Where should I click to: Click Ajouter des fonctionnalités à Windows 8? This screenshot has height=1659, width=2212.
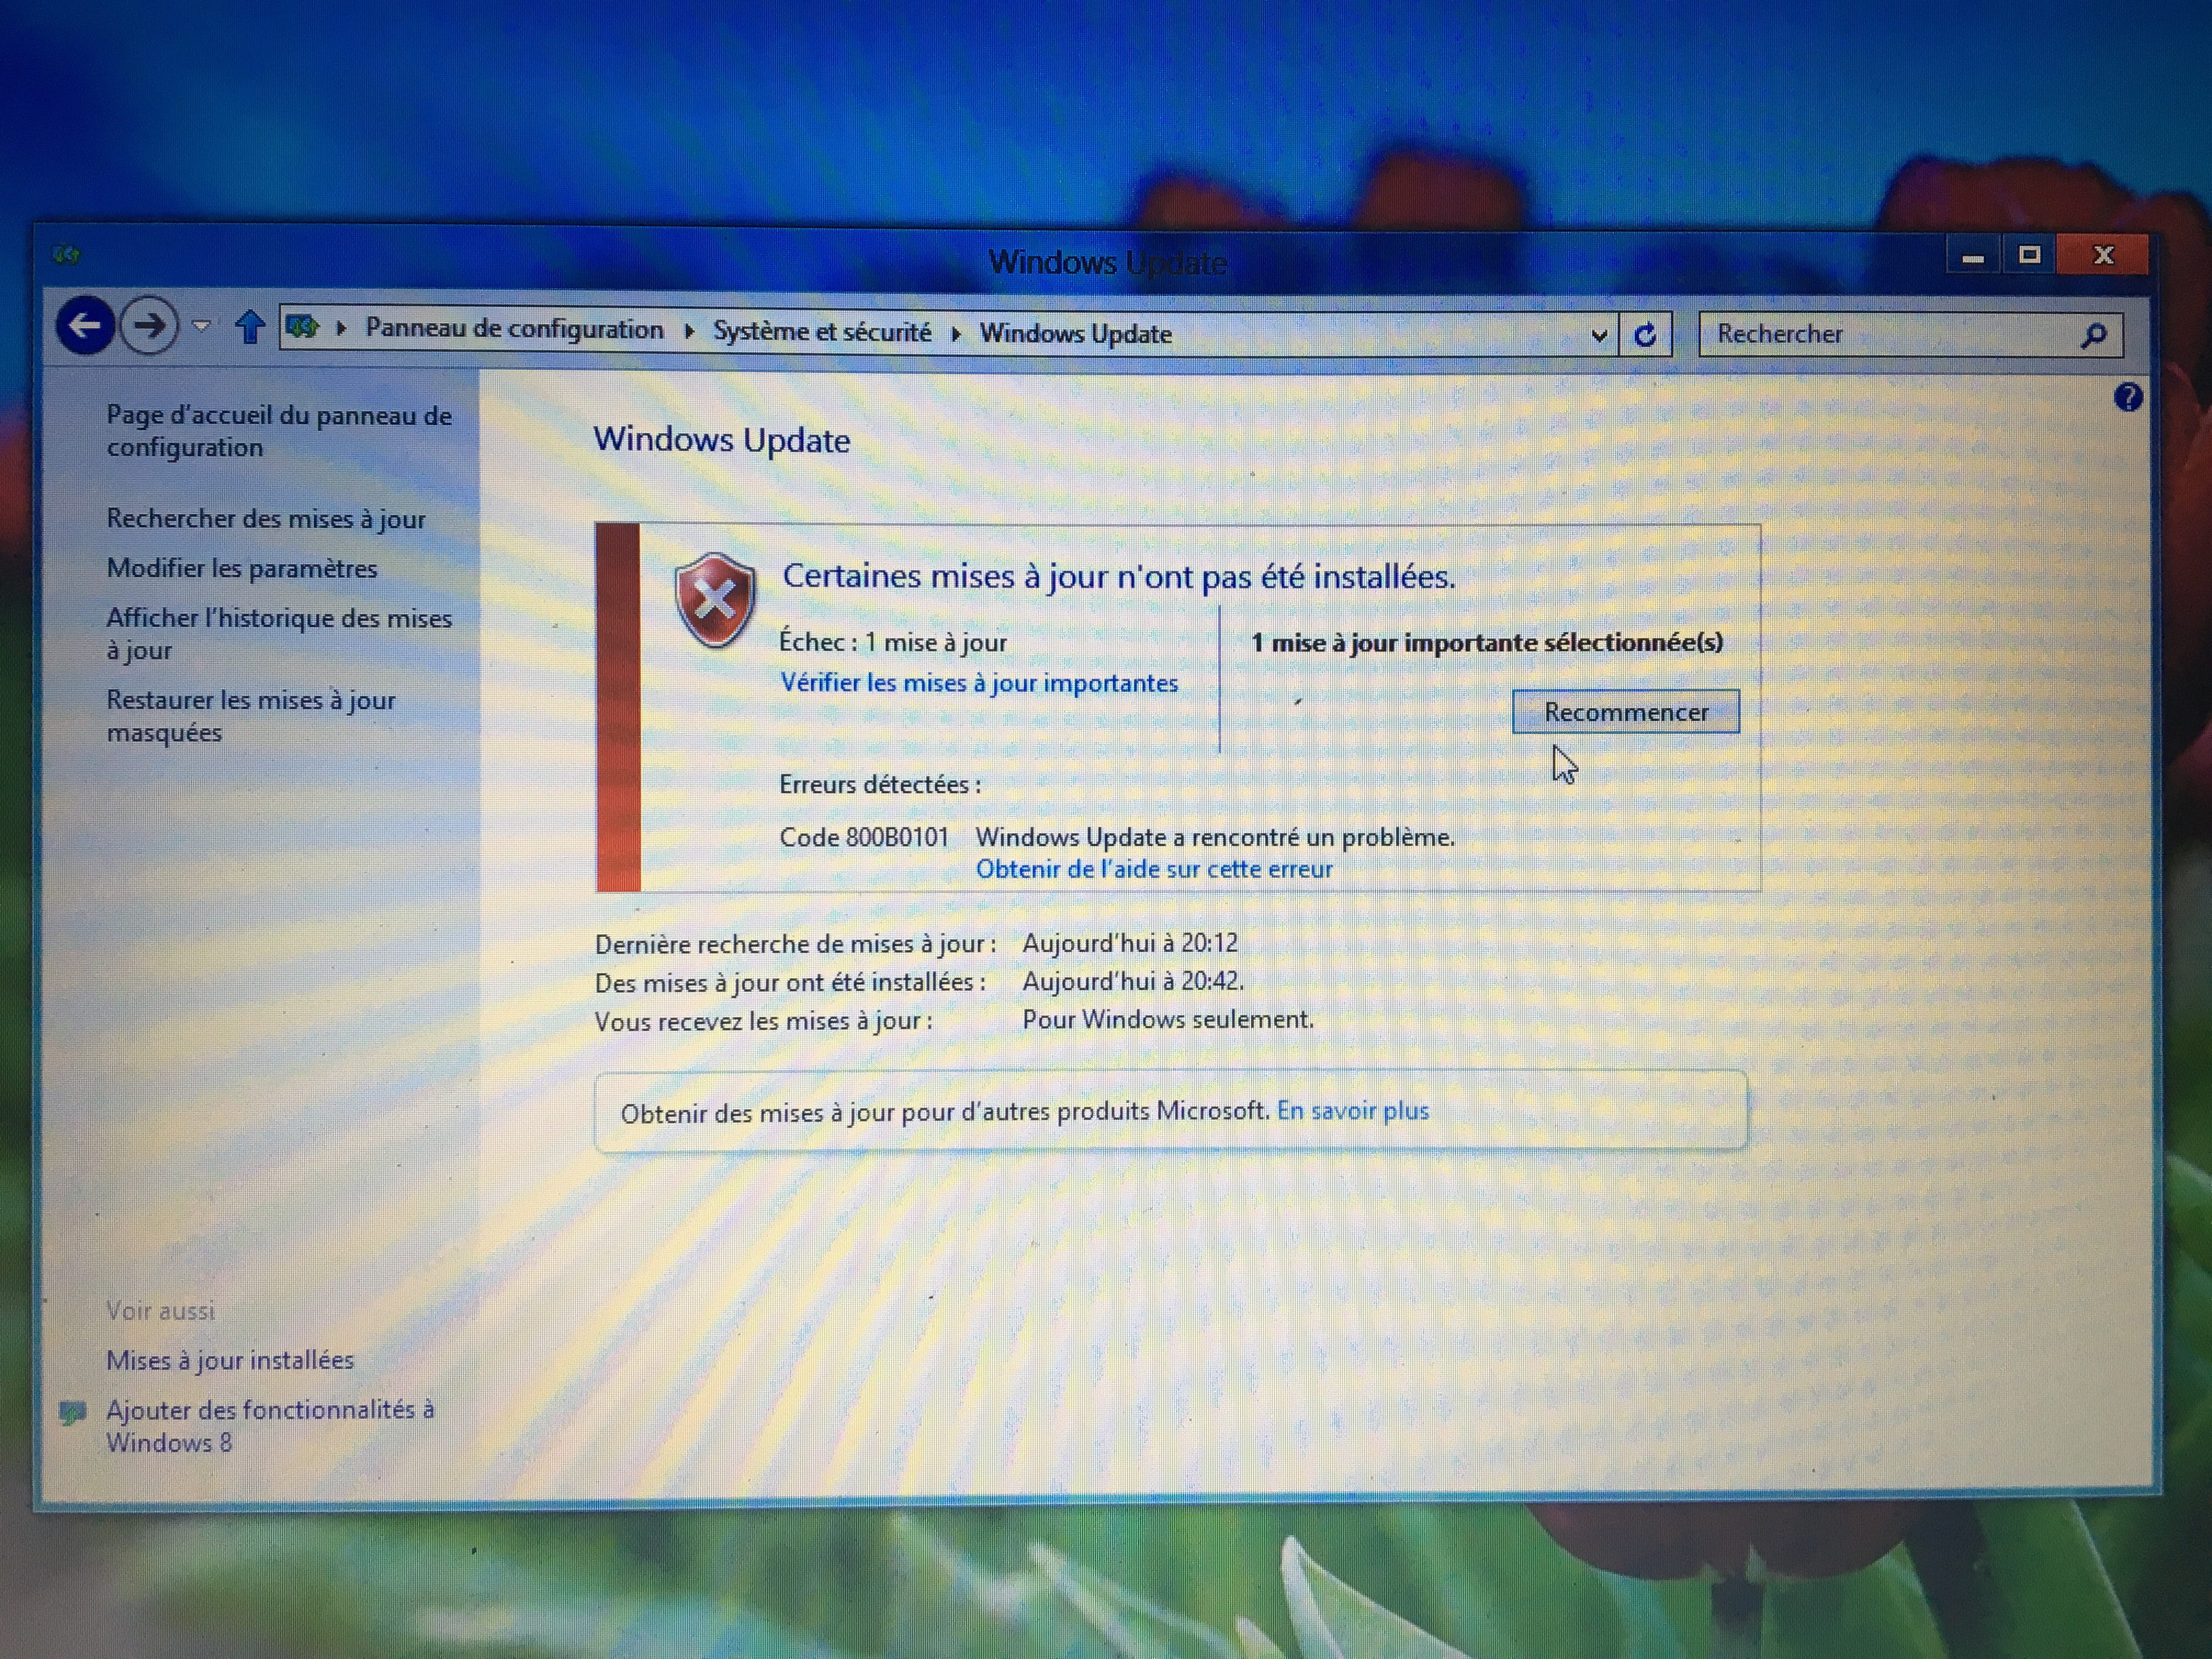click(x=270, y=1425)
